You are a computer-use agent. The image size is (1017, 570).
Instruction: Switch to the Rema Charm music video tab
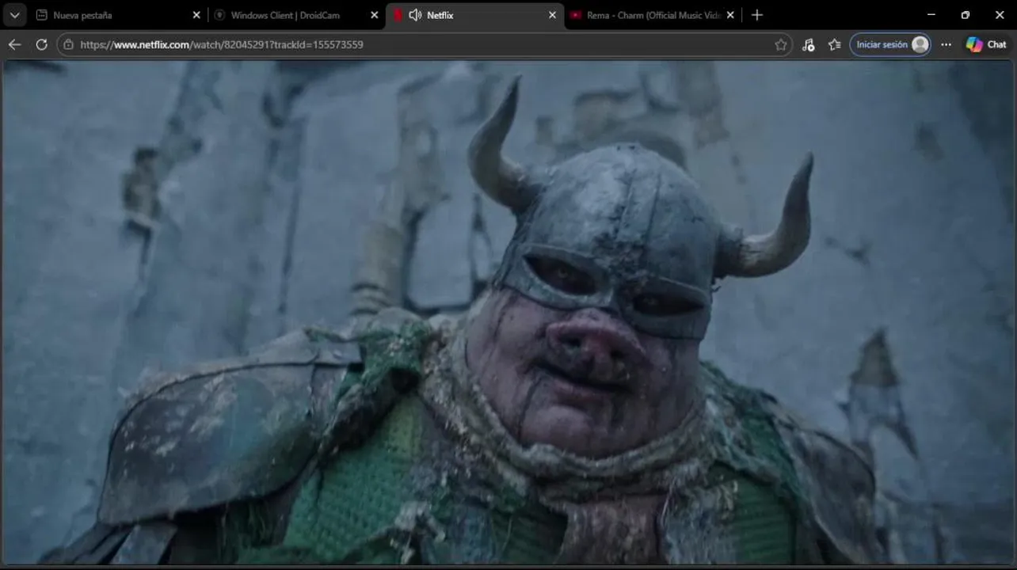[x=653, y=15]
